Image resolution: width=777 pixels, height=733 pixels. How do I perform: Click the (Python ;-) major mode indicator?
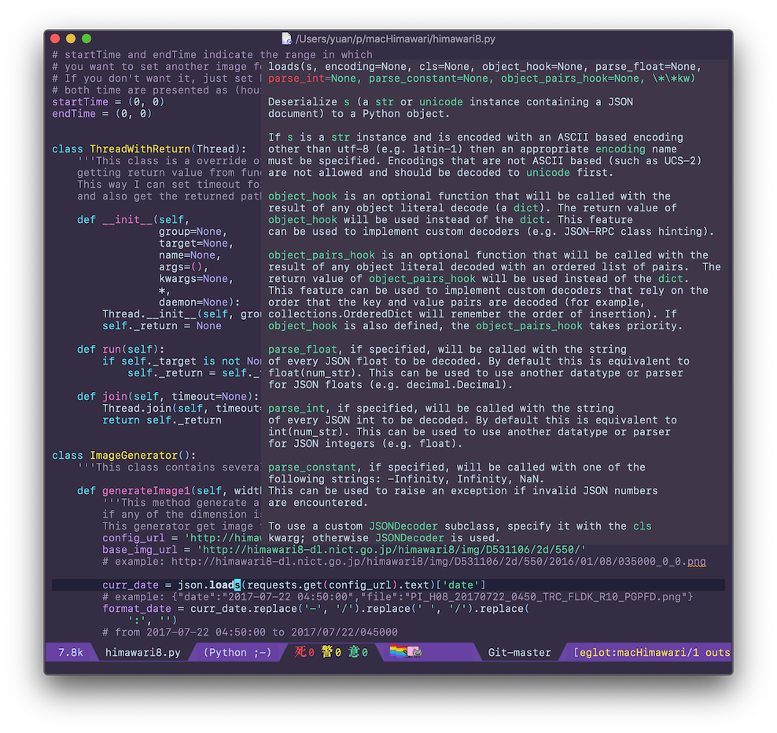238,652
